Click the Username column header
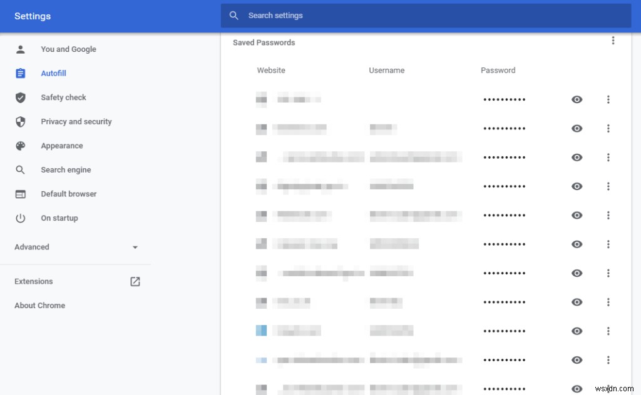 [387, 71]
